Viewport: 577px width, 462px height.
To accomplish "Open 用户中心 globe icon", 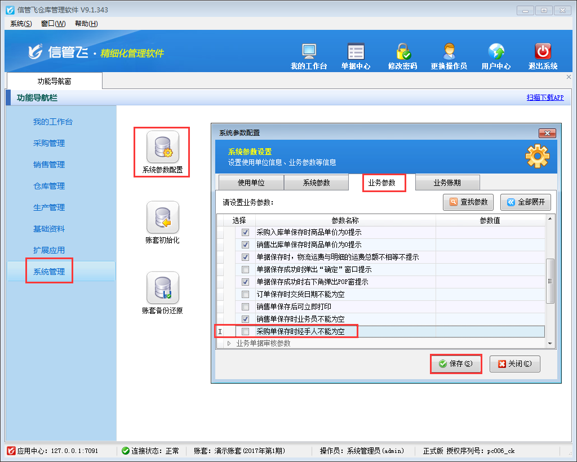I will [496, 52].
